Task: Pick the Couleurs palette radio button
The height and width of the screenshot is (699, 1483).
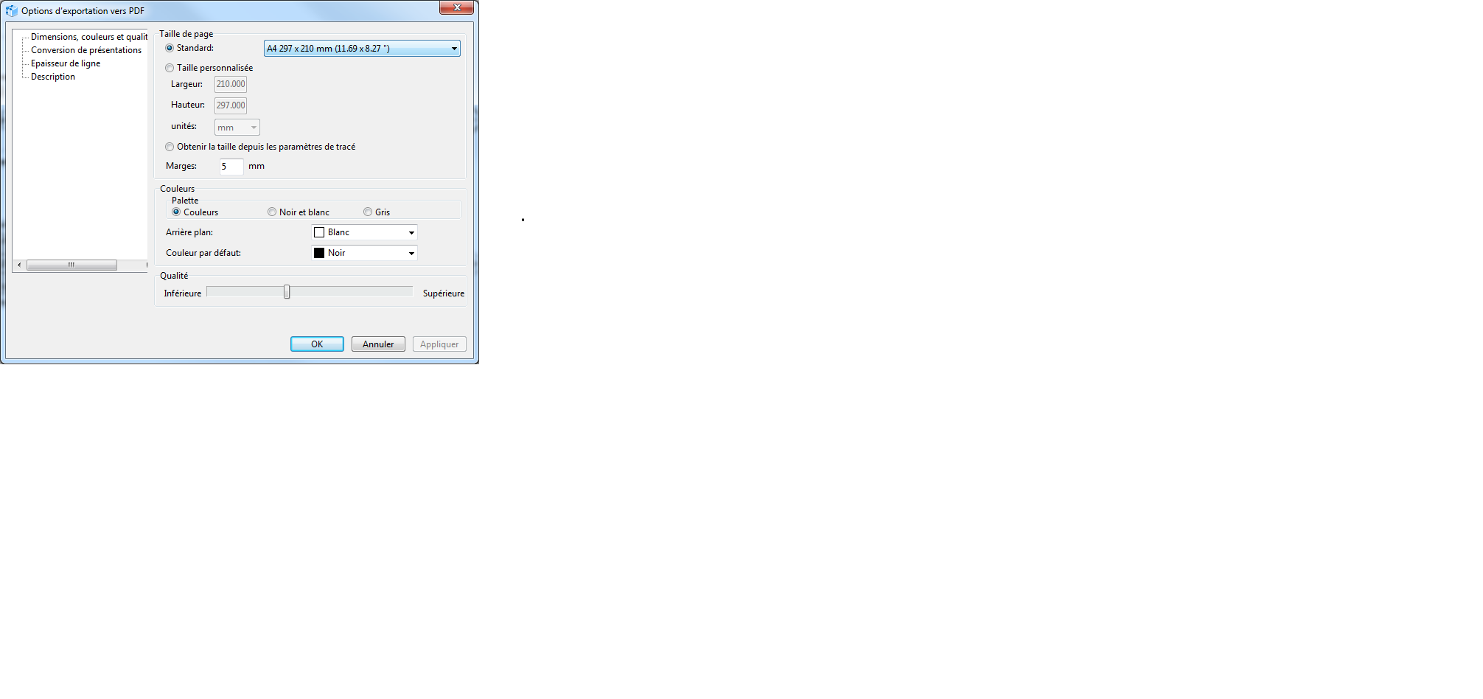Action: tap(176, 212)
